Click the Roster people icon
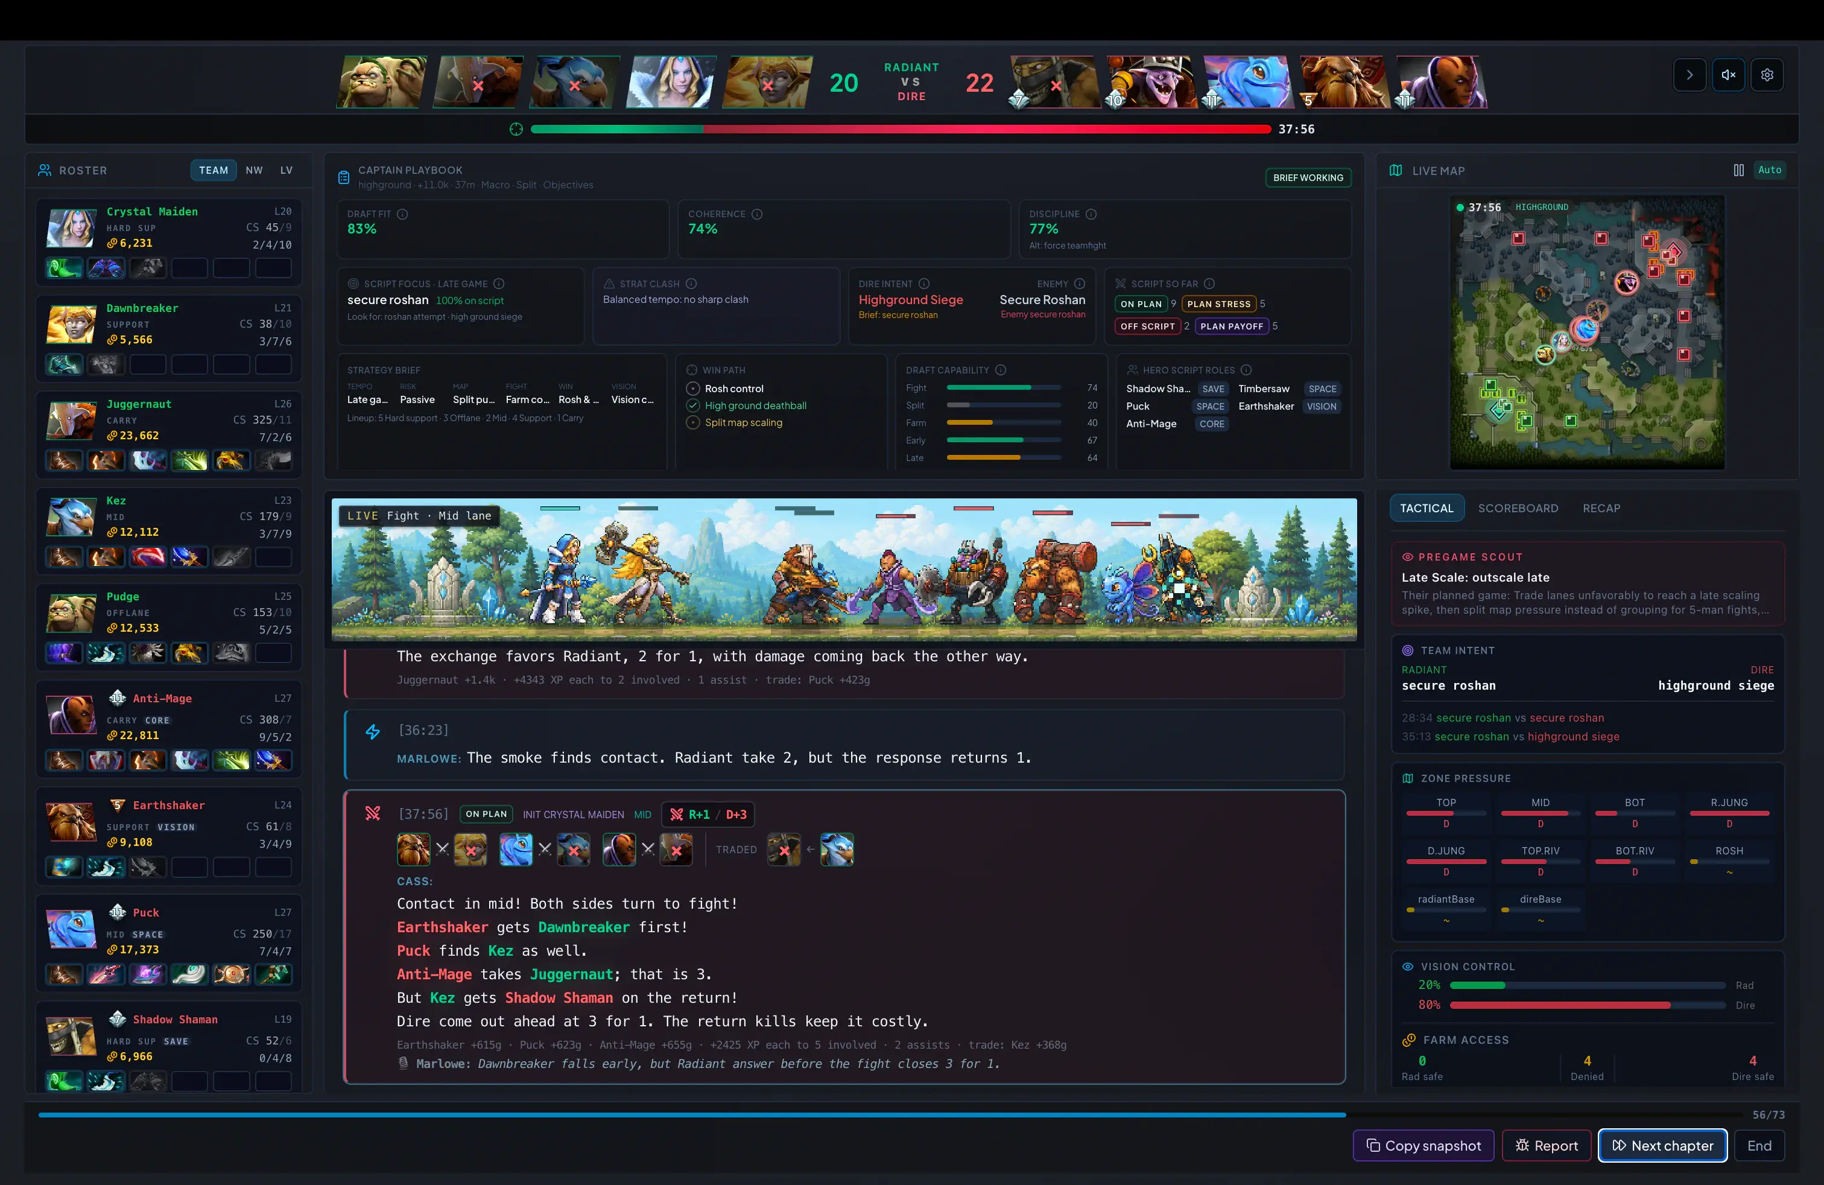The width and height of the screenshot is (1824, 1185). click(45, 170)
